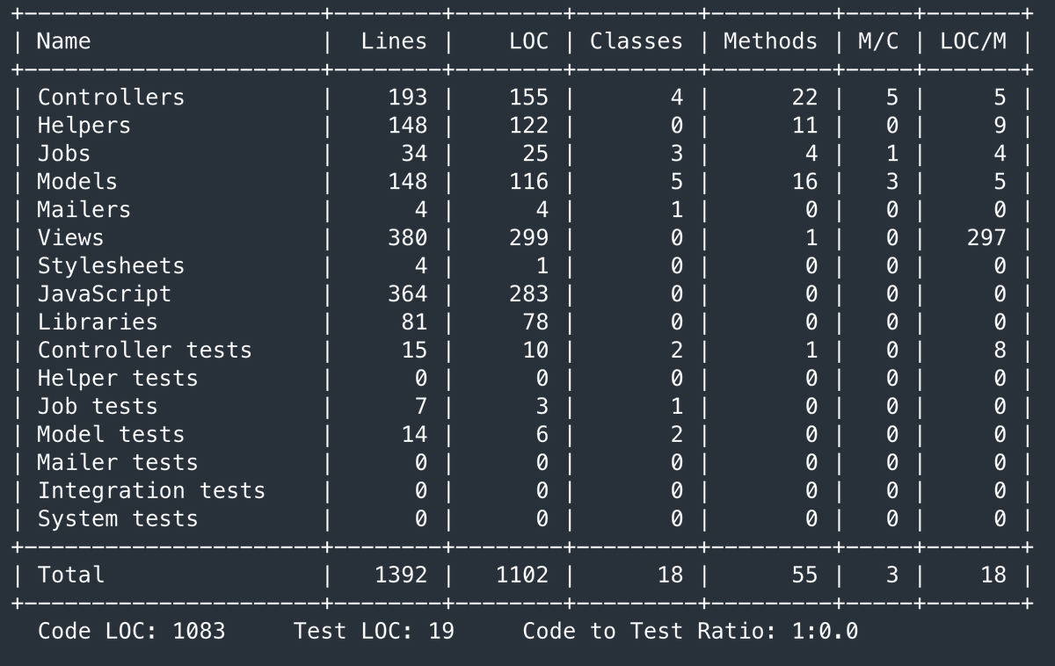Click the "Mailer tests" row name
The height and width of the screenshot is (666, 1055).
[117, 463]
